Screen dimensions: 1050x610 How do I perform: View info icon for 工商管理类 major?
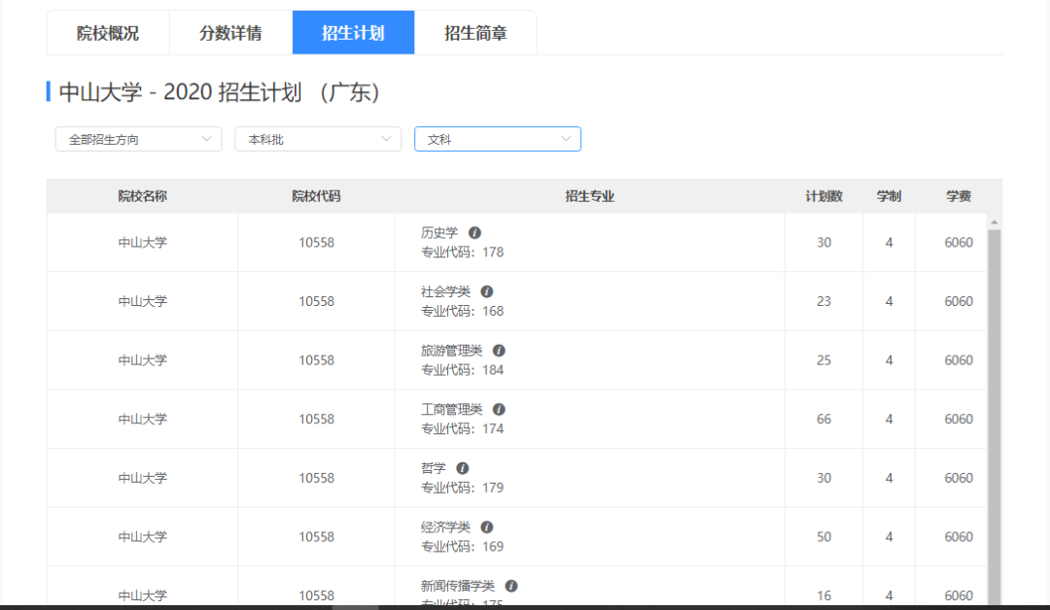click(500, 408)
